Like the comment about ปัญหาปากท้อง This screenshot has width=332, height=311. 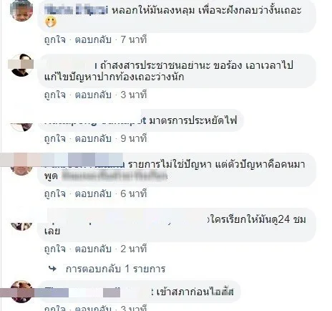(55, 95)
